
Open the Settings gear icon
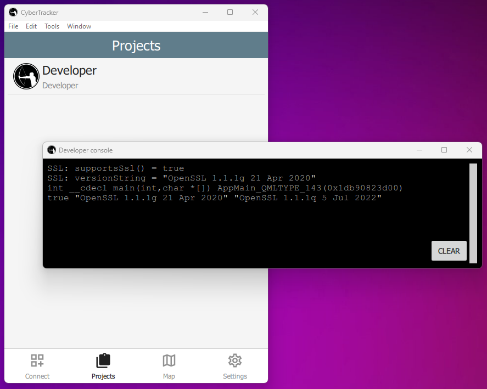coord(235,360)
